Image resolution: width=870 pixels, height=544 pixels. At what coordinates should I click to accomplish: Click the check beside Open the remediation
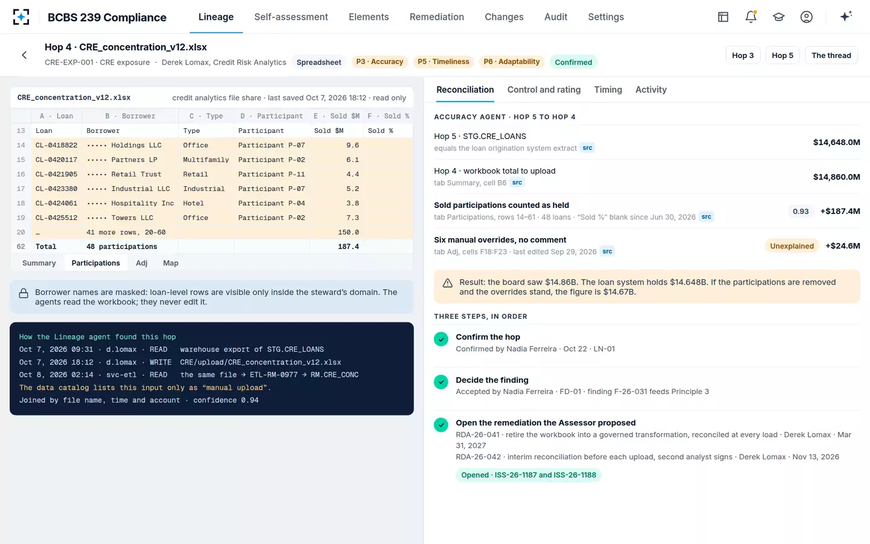[x=441, y=425]
